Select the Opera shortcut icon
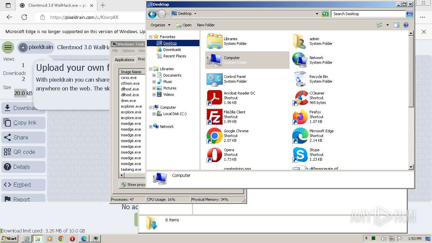Image resolution: width=432 pixels, height=243 pixels. [x=214, y=155]
